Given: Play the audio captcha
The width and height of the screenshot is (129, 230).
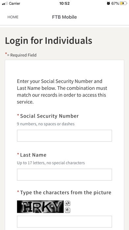Looking at the screenshot, I should click(x=67, y=211).
